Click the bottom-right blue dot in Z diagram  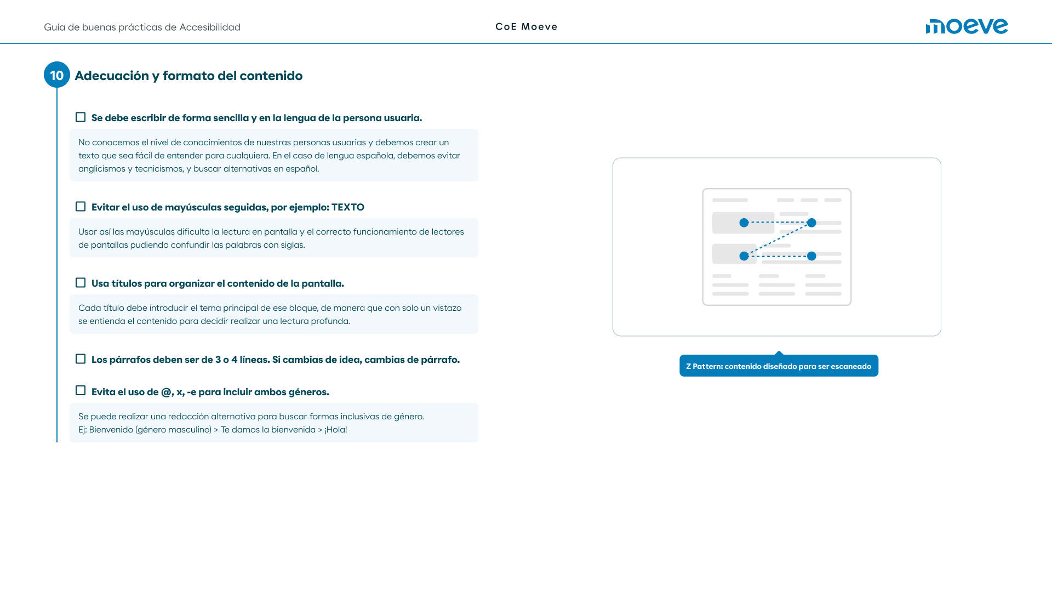click(x=811, y=256)
